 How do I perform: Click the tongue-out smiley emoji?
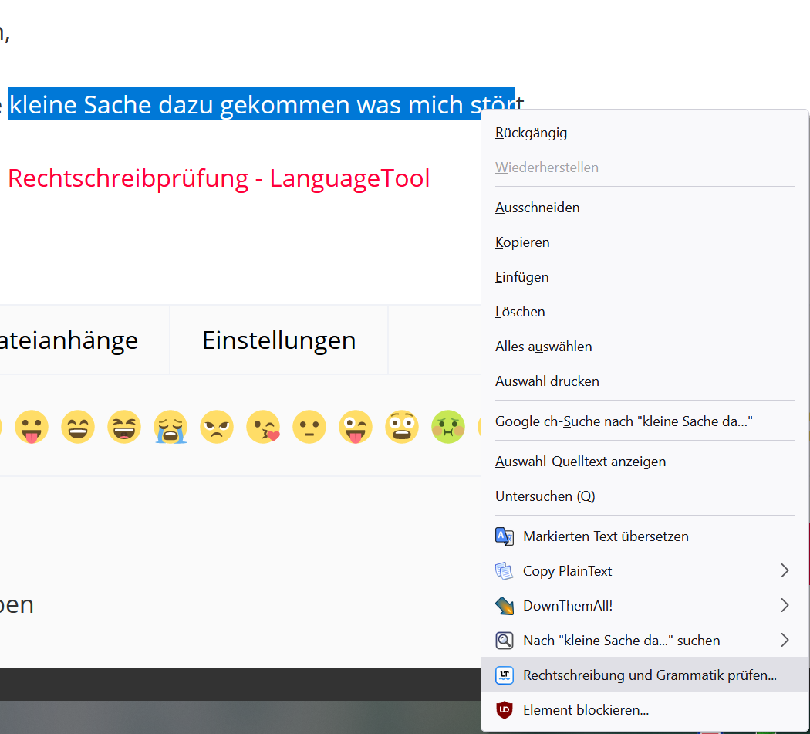click(x=32, y=427)
